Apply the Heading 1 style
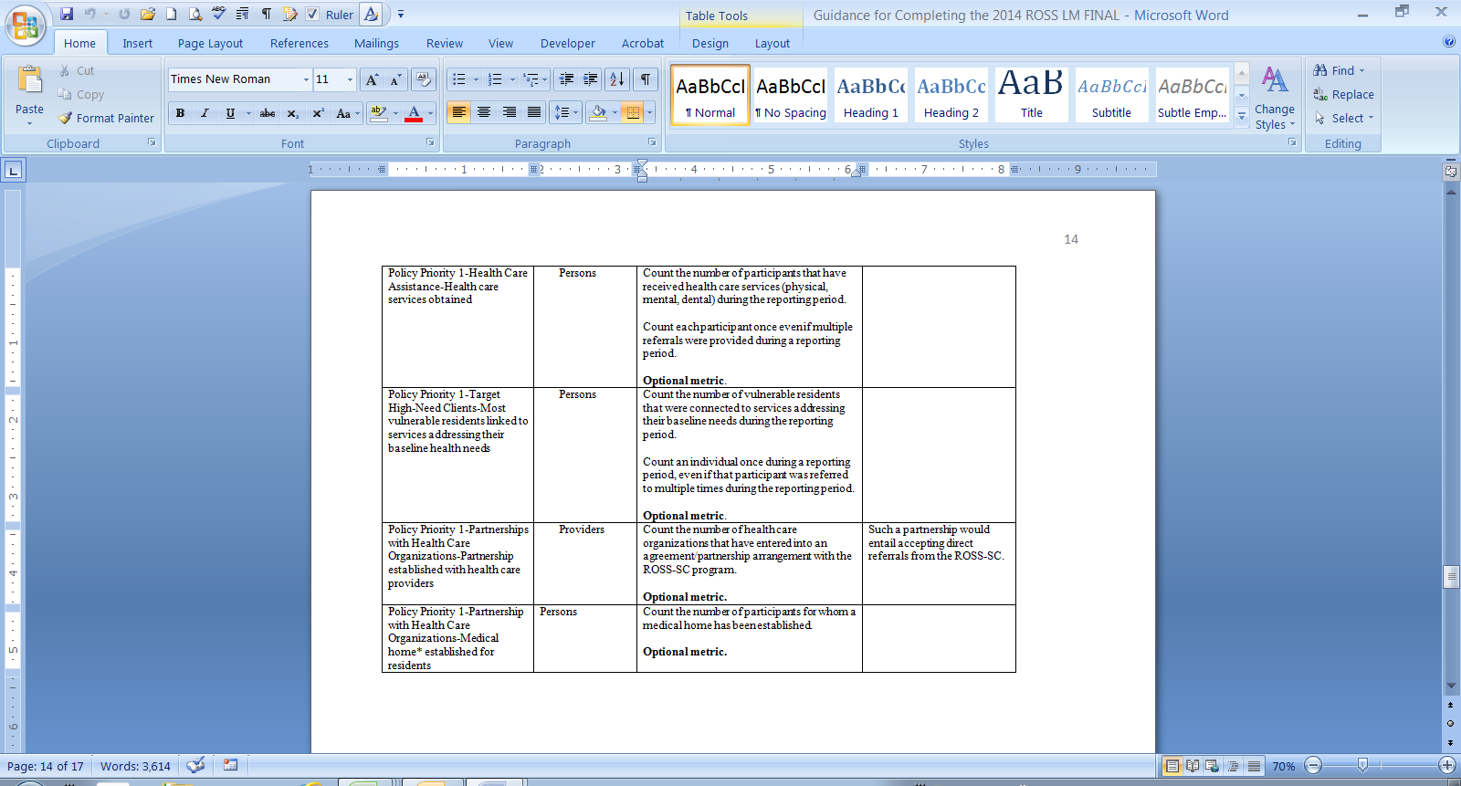This screenshot has width=1461, height=786. tap(870, 94)
